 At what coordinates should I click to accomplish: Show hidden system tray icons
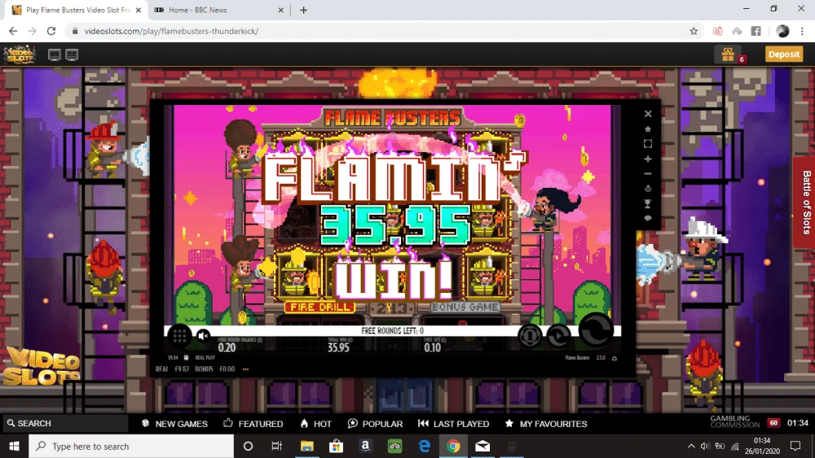click(691, 446)
